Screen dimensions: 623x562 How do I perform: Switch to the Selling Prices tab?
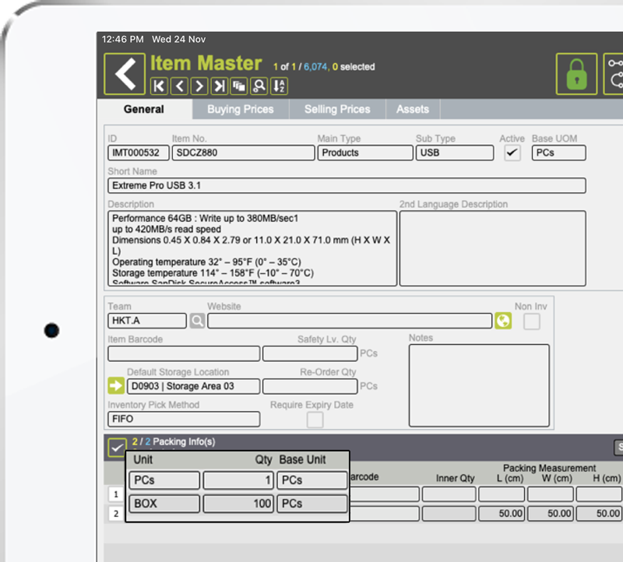coord(337,109)
